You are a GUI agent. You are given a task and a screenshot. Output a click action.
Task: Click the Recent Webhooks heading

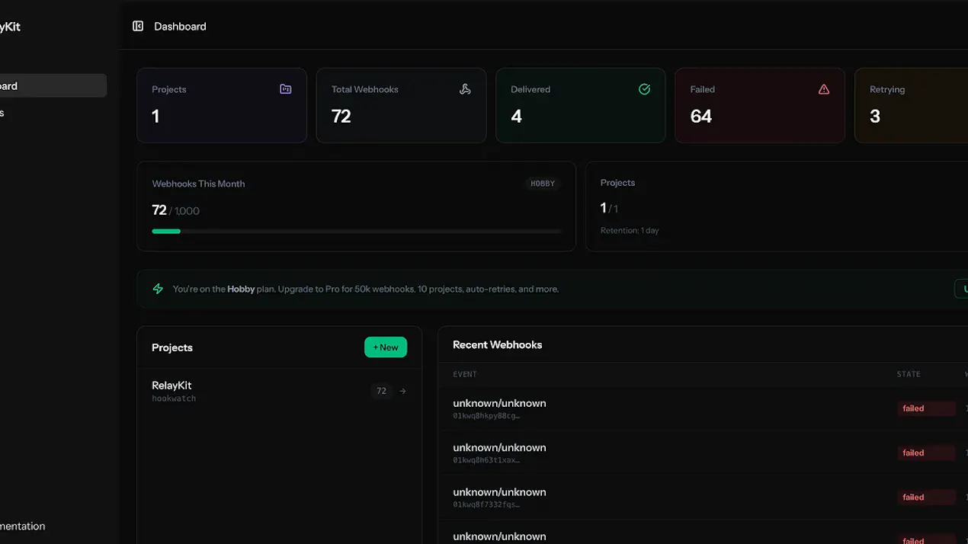[497, 344]
